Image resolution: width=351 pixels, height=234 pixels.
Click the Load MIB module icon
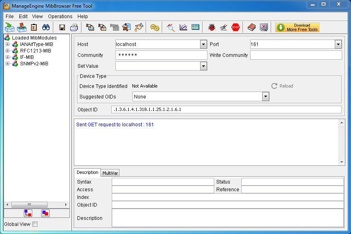[x=10, y=27]
